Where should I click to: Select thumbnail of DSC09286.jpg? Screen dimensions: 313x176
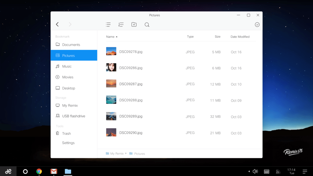tap(111, 68)
